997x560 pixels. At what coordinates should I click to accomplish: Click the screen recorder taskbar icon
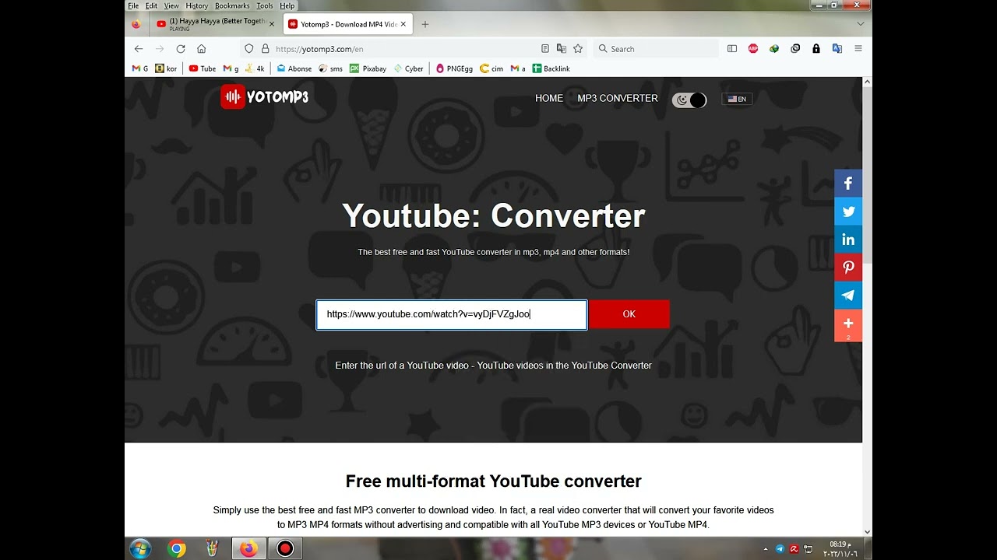(x=285, y=549)
